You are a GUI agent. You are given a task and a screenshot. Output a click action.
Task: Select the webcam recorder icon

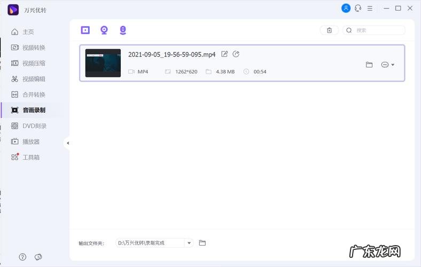click(104, 30)
